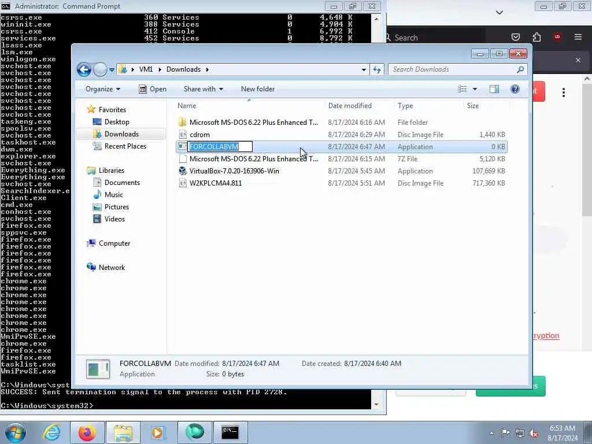Screen dimensions: 592x444
Task: Select the Microsoft MS-DOS 6.22 File folder row
Action: (x=341, y=123)
